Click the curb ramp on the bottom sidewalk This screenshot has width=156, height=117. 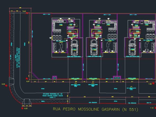click(x=27, y=101)
